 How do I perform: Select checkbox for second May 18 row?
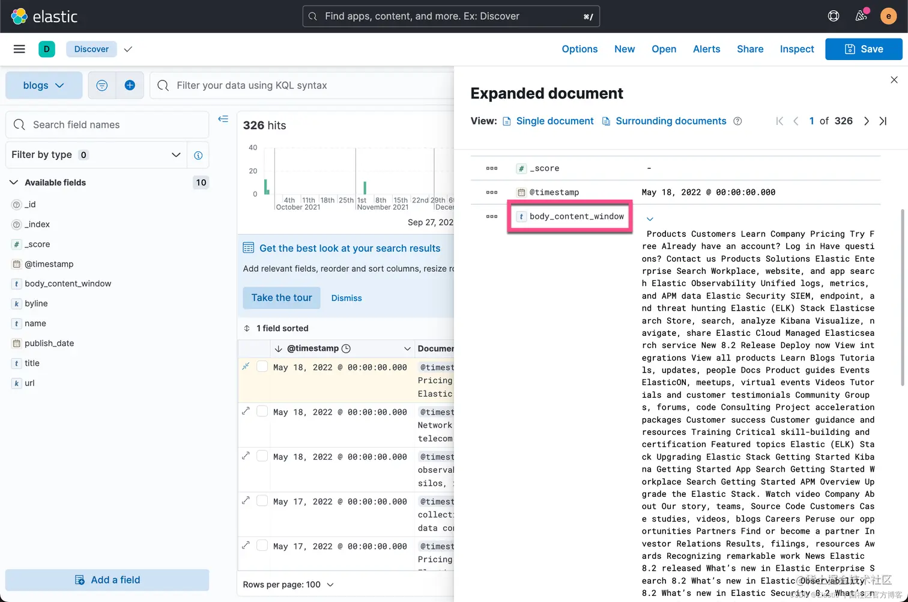[x=262, y=412]
